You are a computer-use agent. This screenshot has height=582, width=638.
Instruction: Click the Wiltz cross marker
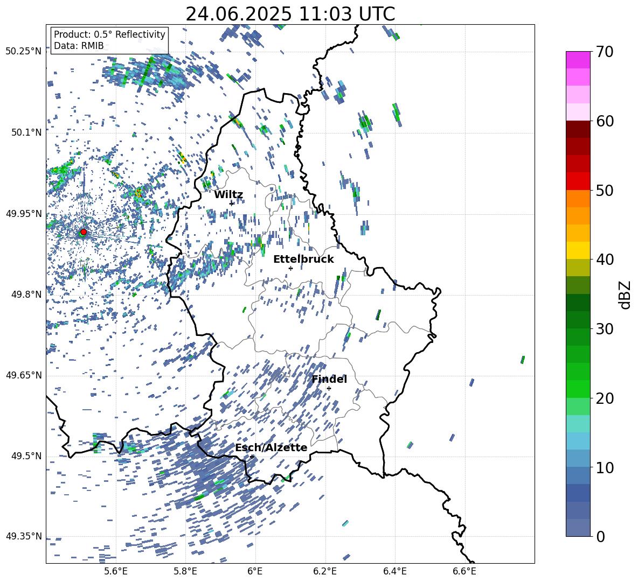pos(232,204)
